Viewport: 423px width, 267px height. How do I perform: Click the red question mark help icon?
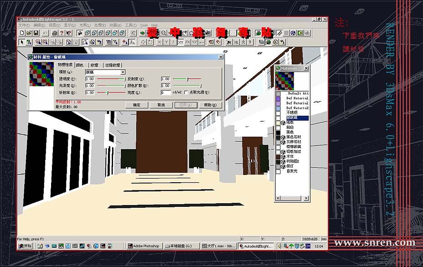coord(62,33)
